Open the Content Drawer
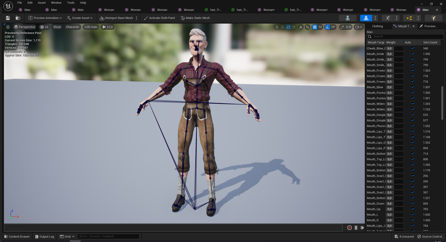Image resolution: width=446 pixels, height=242 pixels. coord(17,237)
